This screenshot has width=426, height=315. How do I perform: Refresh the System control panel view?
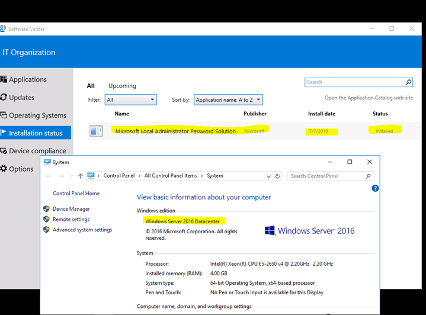coord(277,176)
